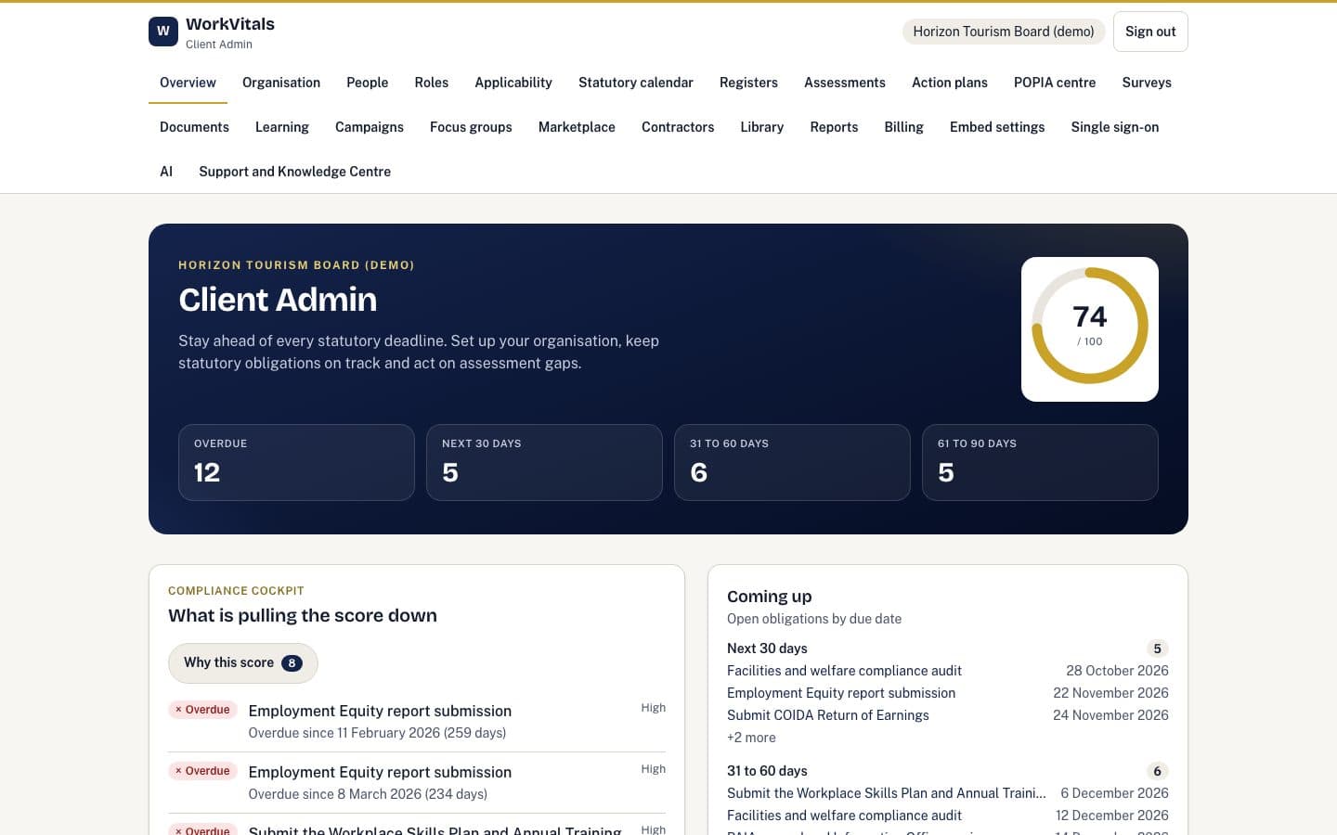The height and width of the screenshot is (835, 1337).
Task: Go to Action plans
Action: pos(950,83)
